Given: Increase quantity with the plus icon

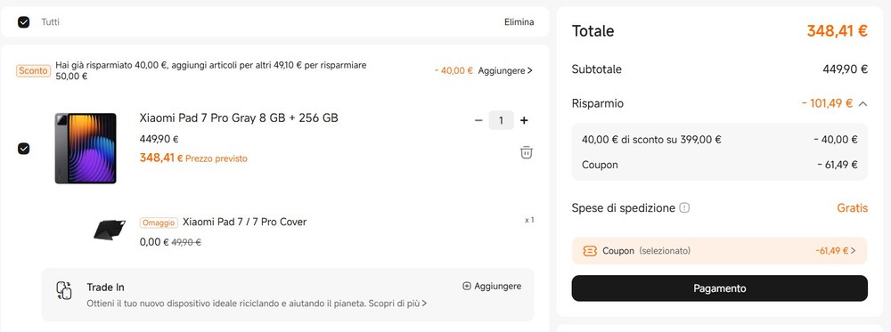Looking at the screenshot, I should 524,120.
